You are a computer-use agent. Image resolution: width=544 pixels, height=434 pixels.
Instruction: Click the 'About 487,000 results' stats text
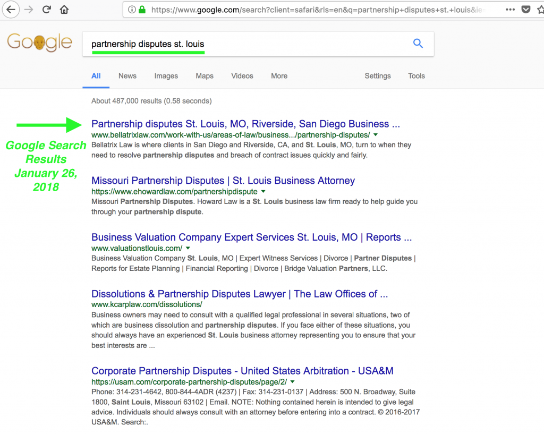(x=151, y=101)
